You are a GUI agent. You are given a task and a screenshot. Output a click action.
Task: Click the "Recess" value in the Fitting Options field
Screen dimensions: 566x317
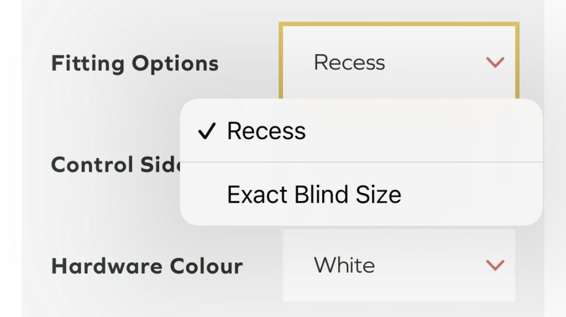click(349, 62)
